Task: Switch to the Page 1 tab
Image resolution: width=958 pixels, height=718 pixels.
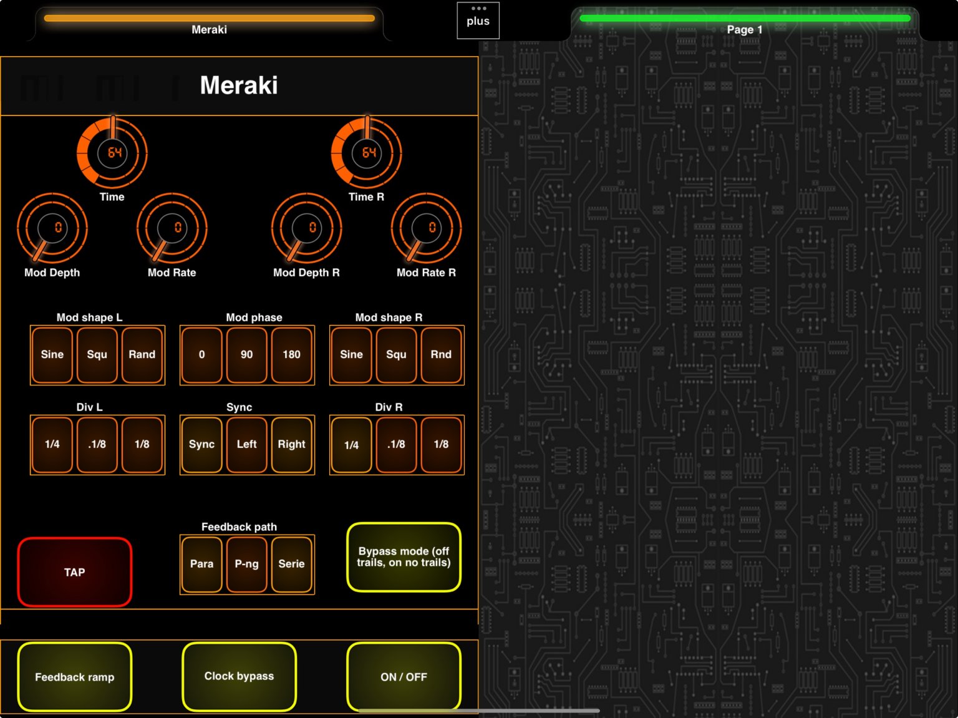Action: [x=745, y=24]
